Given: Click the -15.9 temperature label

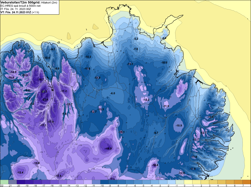Looking at the screenshot, I should [58, 176].
